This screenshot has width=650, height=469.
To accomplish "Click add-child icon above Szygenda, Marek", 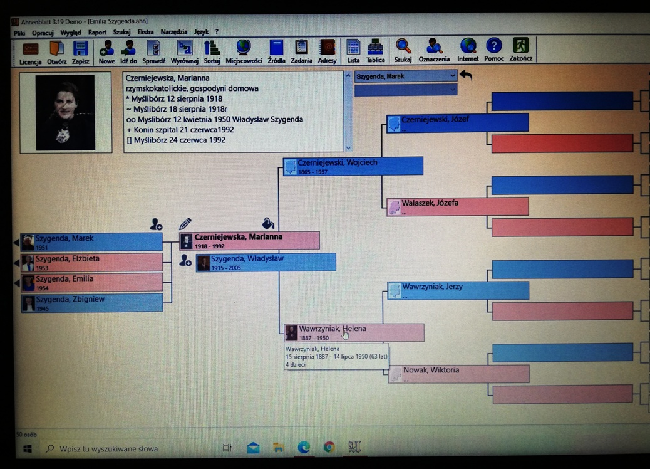I will 156,224.
